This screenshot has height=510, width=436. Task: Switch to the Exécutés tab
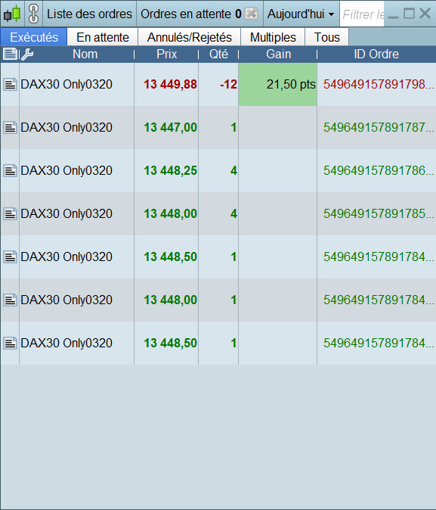(x=34, y=37)
